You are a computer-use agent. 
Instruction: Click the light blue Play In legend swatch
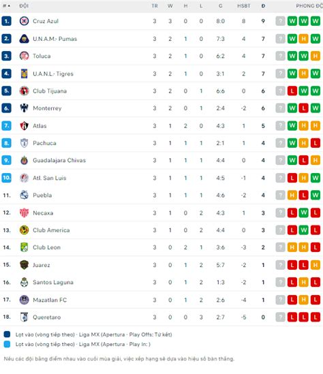click(7, 344)
